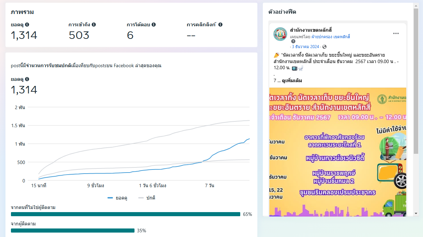Open info tooltip for การโต้ตอบ
The width and height of the screenshot is (423, 237).
point(154,25)
